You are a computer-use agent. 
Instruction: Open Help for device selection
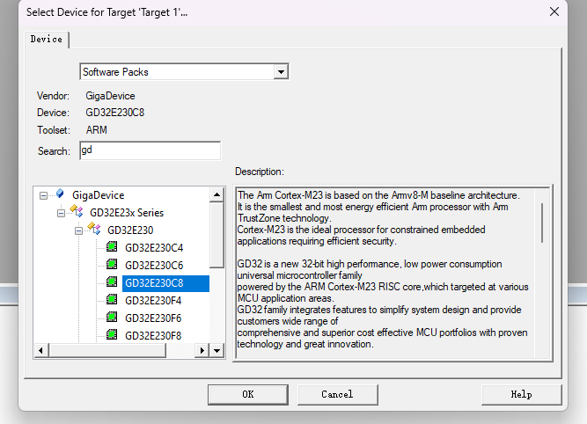521,394
